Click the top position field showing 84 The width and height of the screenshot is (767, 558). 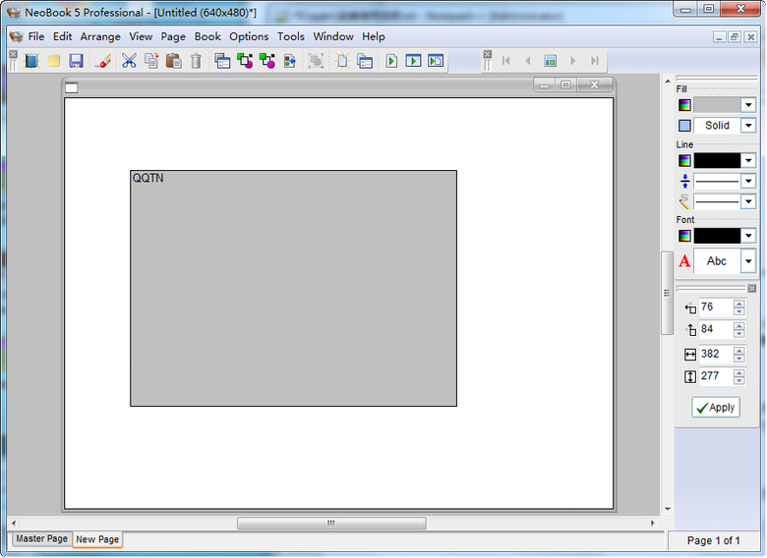click(716, 329)
